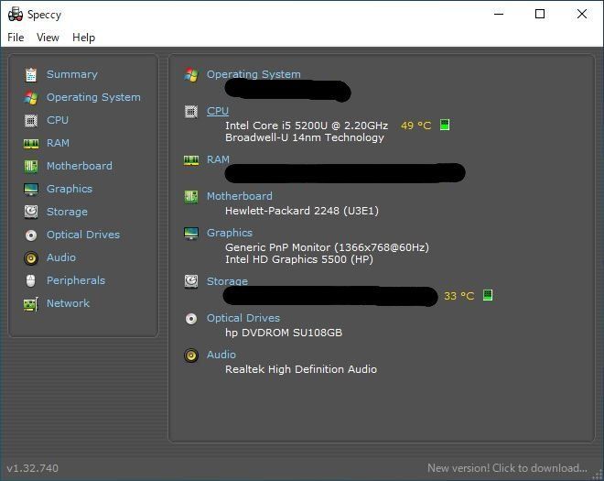Click the Optical Drives disc icon in summary panel

(x=191, y=319)
